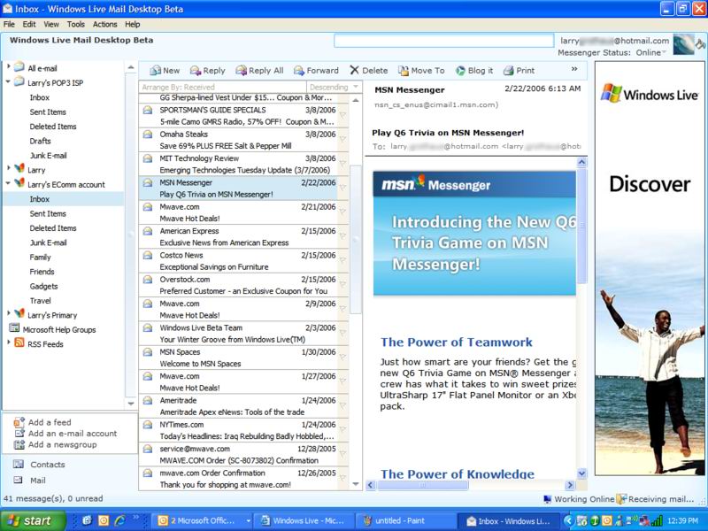Click Reply All in the toolbar
The height and width of the screenshot is (531, 708).
[259, 71]
